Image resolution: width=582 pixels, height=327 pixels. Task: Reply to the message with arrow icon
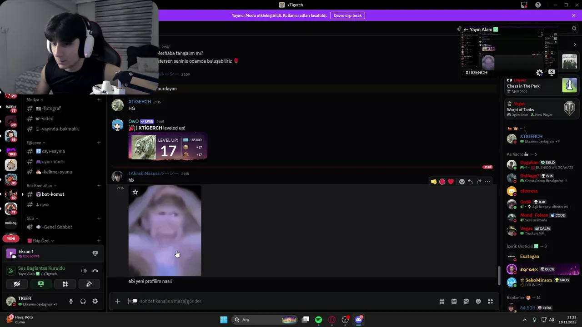[470, 182]
